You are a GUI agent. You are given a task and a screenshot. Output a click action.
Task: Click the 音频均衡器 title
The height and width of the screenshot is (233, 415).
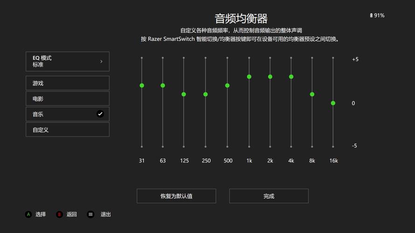click(241, 19)
